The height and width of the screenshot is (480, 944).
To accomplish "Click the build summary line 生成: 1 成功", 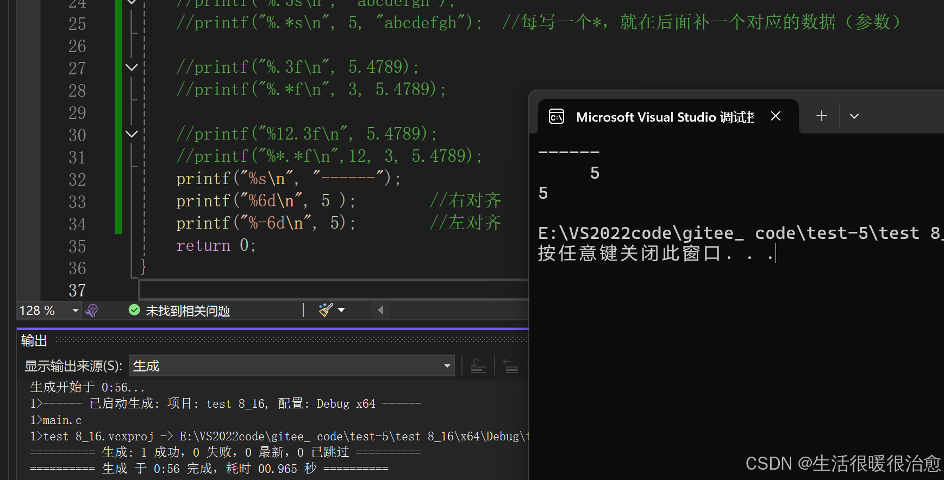I will click(226, 452).
